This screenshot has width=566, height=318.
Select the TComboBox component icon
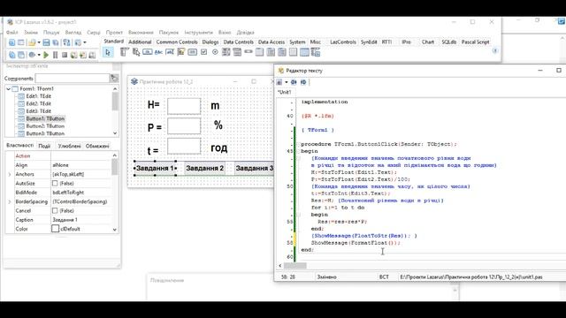click(237, 52)
